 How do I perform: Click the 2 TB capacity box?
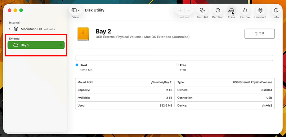260,34
